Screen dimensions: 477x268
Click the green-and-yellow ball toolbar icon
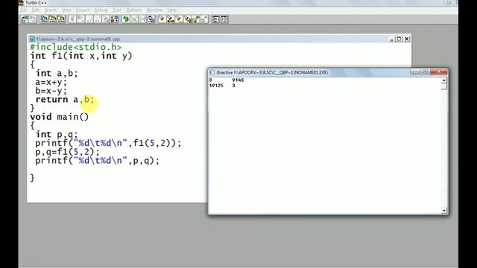coord(196,19)
